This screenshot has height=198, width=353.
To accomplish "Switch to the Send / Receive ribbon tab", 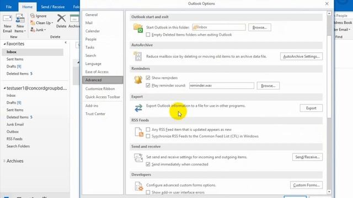I will [53, 7].
